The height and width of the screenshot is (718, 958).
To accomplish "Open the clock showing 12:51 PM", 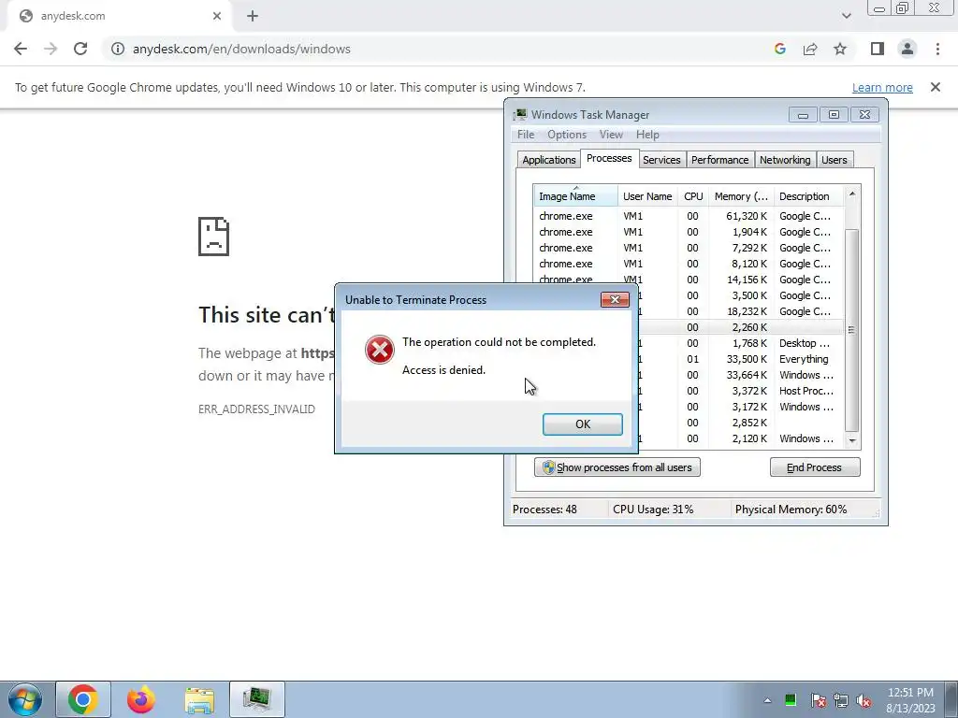I will [x=910, y=700].
